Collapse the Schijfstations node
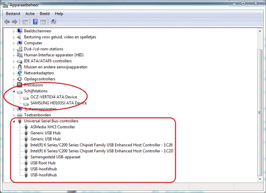Image resolution: width=266 pixels, height=193 pixels. click(x=14, y=92)
